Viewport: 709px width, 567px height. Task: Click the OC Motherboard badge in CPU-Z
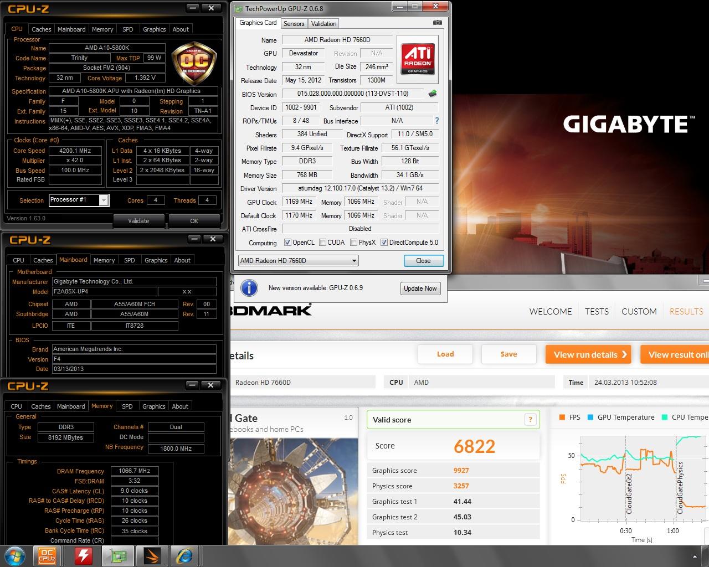pyautogui.click(x=194, y=64)
